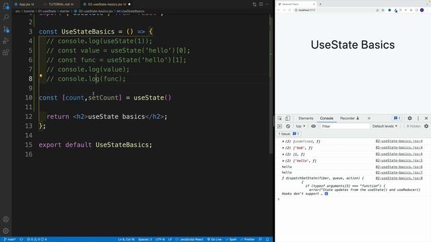Click the errors and warnings count in status bar

pyautogui.click(x=36, y=239)
